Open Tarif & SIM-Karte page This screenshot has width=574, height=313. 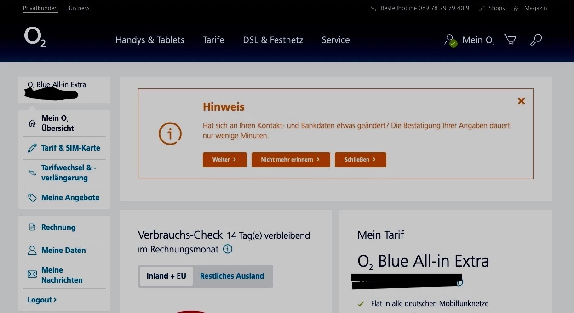(x=71, y=148)
